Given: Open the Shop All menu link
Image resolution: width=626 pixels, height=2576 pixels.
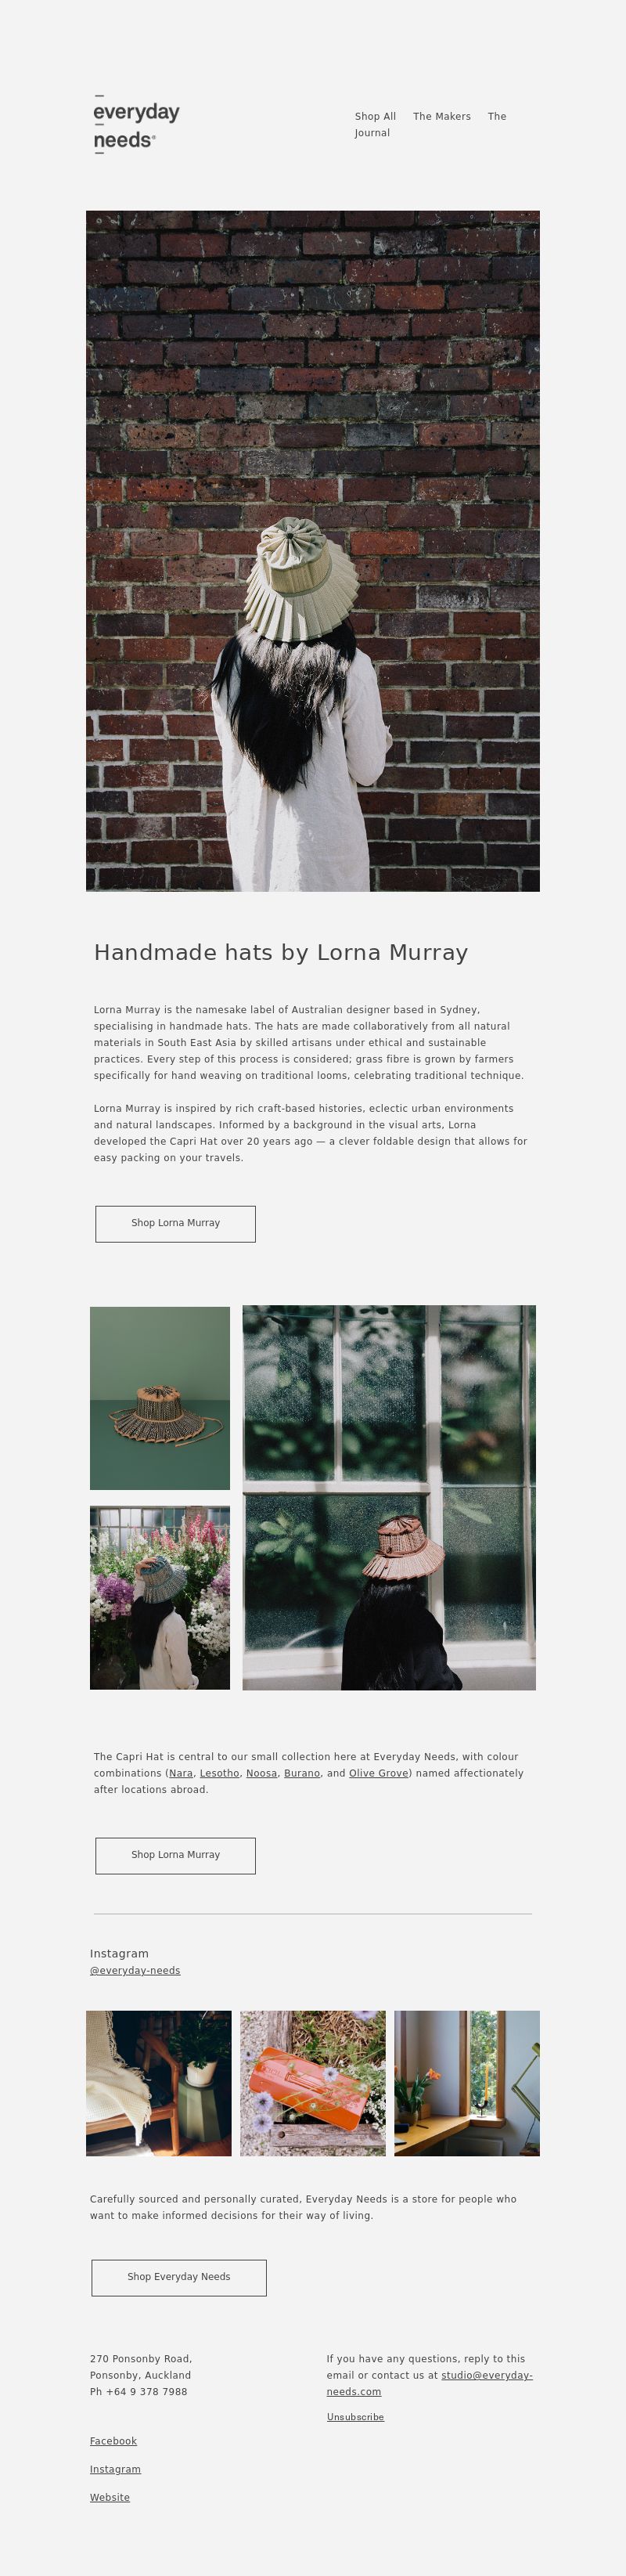Looking at the screenshot, I should point(375,117).
